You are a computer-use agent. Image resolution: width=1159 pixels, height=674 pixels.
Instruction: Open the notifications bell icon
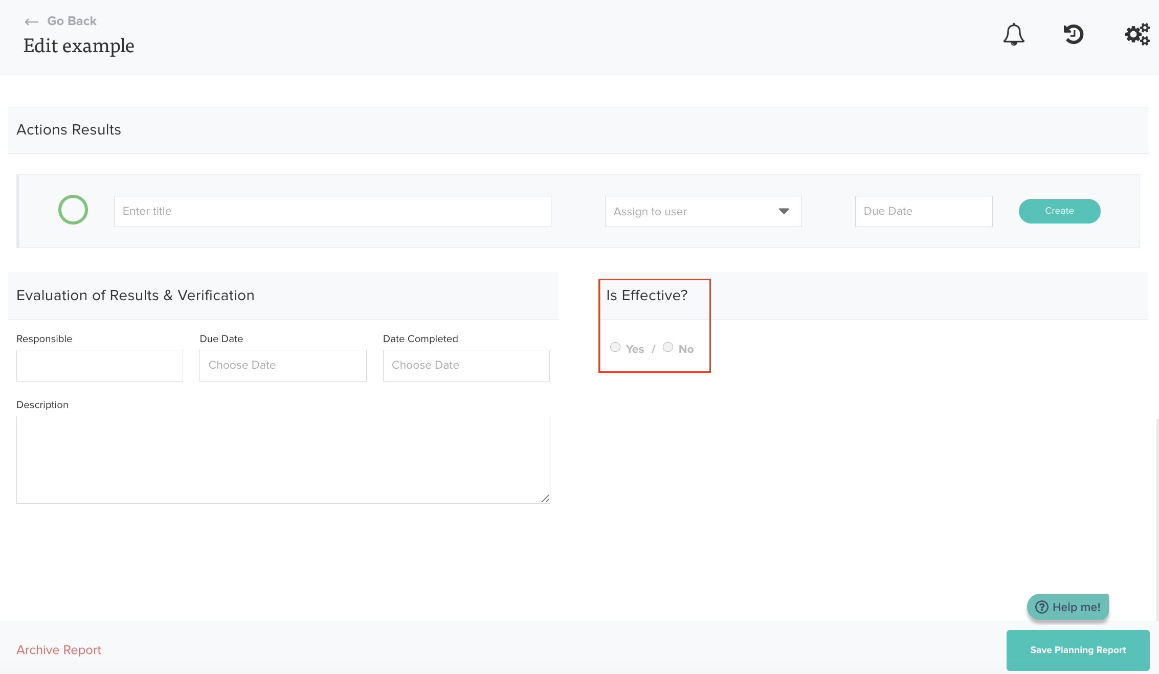click(1013, 35)
